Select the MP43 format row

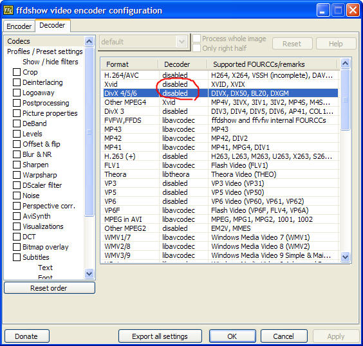tap(220, 129)
